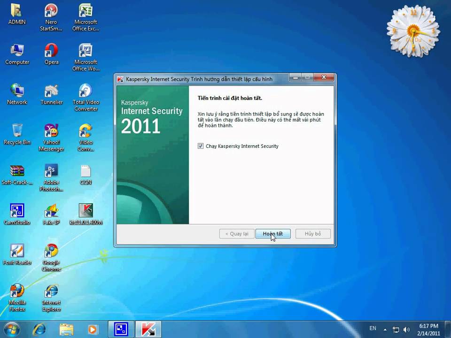Open the Nero StartSmart desktop shortcut

pos(51,17)
